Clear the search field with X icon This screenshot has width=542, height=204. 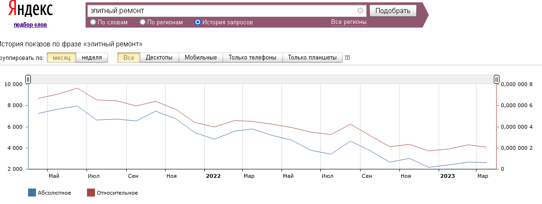coord(360,11)
